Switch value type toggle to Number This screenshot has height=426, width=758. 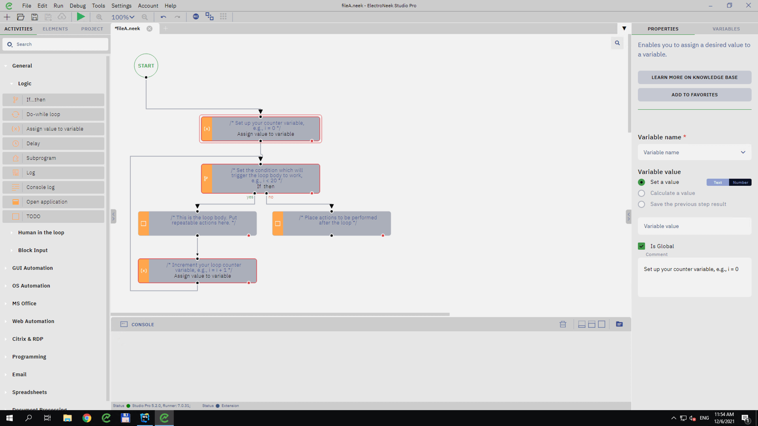(x=740, y=182)
